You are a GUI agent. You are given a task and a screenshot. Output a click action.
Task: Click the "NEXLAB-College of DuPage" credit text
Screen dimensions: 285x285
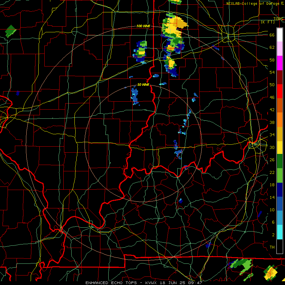pos(253,3)
